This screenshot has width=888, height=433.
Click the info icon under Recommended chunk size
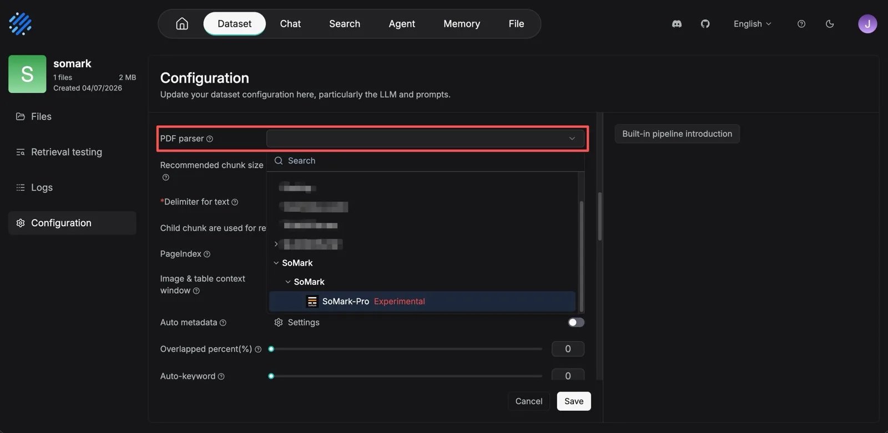click(x=165, y=177)
